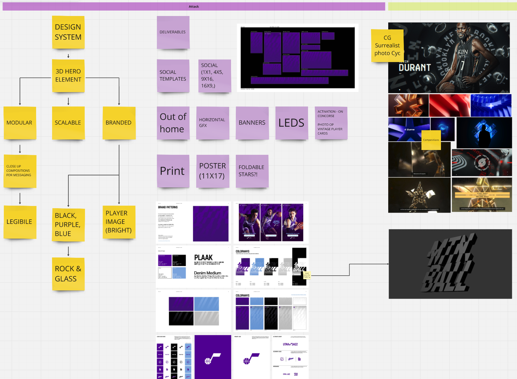Click the Compositions yellow note over the moodboard

[x=431, y=140]
